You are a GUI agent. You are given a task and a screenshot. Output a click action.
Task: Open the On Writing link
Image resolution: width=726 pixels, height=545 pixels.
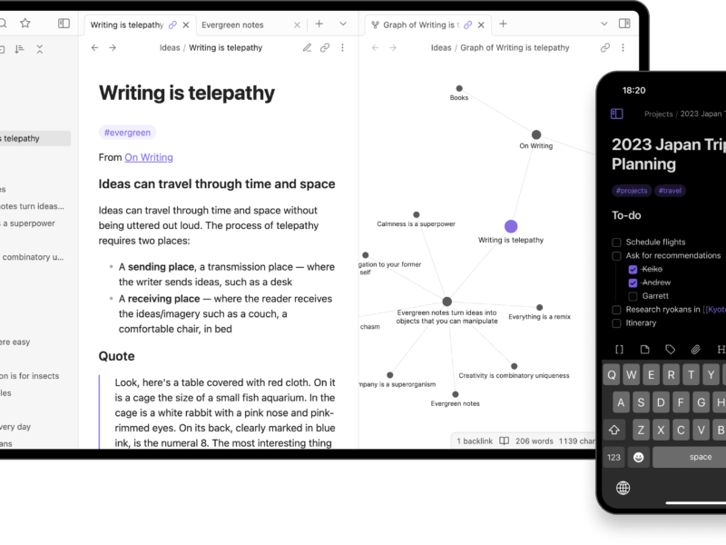(149, 157)
